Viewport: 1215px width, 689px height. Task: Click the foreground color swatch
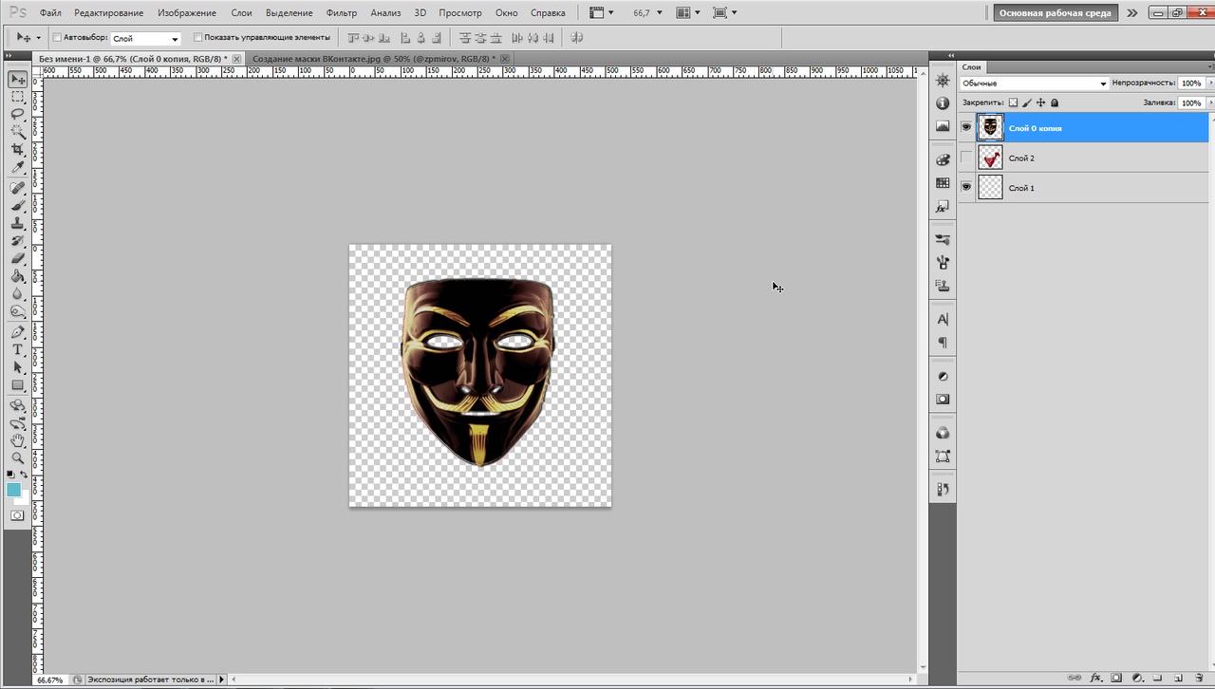click(x=14, y=490)
